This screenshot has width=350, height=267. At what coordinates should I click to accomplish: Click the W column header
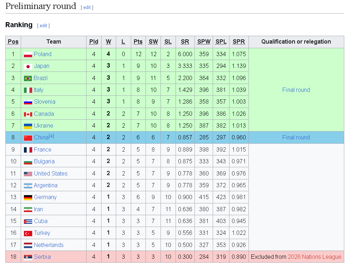(108, 42)
